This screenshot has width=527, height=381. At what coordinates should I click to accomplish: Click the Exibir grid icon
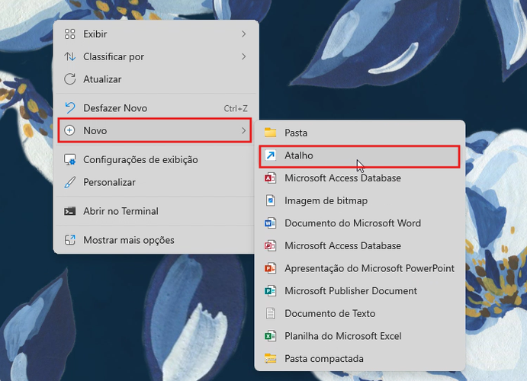(69, 34)
